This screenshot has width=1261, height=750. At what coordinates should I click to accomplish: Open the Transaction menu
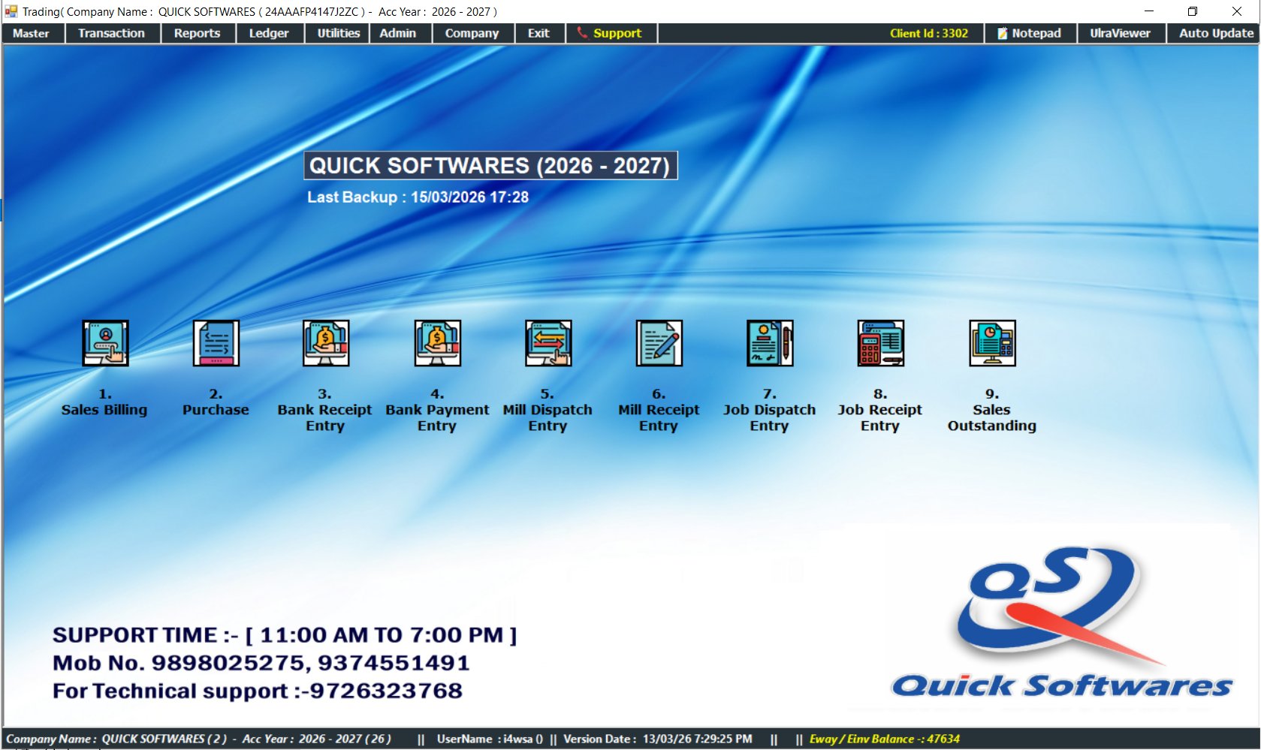tap(112, 33)
